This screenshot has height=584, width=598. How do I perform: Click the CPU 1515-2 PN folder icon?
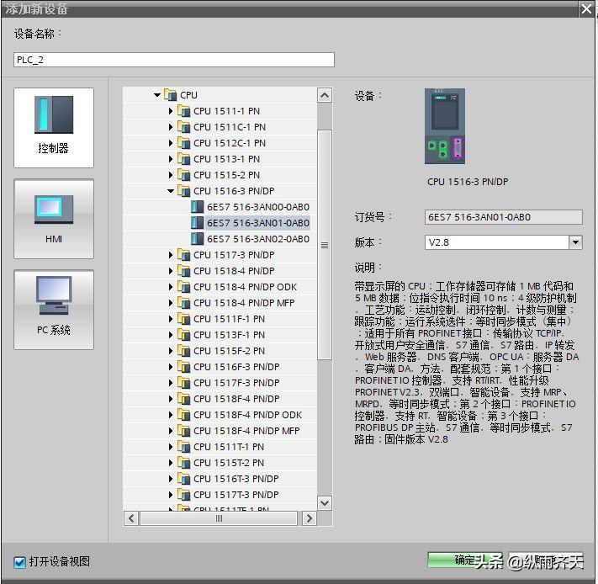184,175
